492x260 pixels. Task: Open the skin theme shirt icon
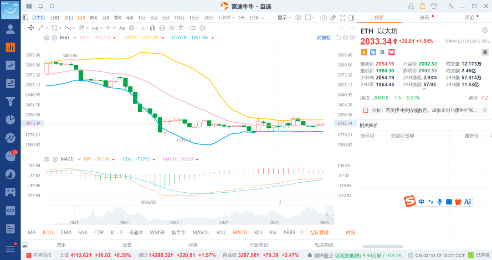pos(434,6)
